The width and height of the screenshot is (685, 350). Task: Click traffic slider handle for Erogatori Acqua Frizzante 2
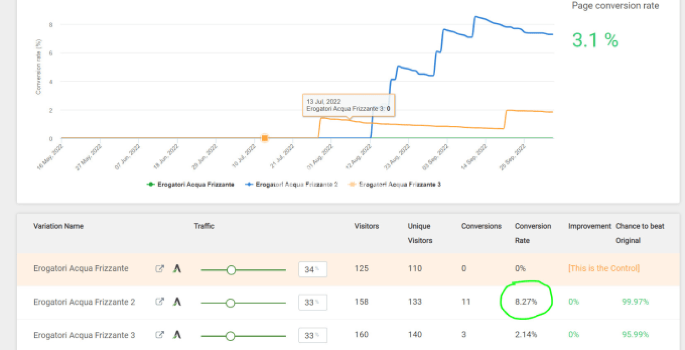coord(230,303)
